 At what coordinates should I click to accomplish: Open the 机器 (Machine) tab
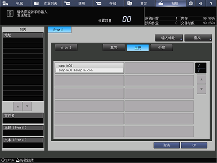click(16, 3)
